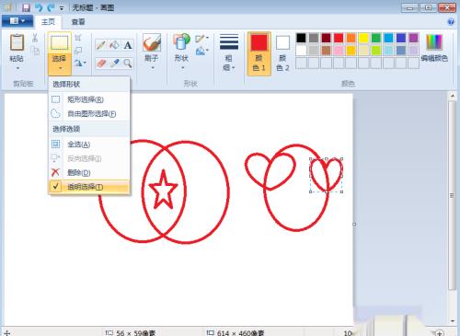460x336 pixels.
Task: Click the Help question mark icon
Action: (451, 22)
